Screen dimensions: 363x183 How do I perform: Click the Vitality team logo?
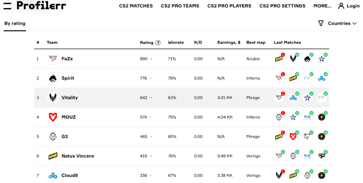[x=53, y=97]
